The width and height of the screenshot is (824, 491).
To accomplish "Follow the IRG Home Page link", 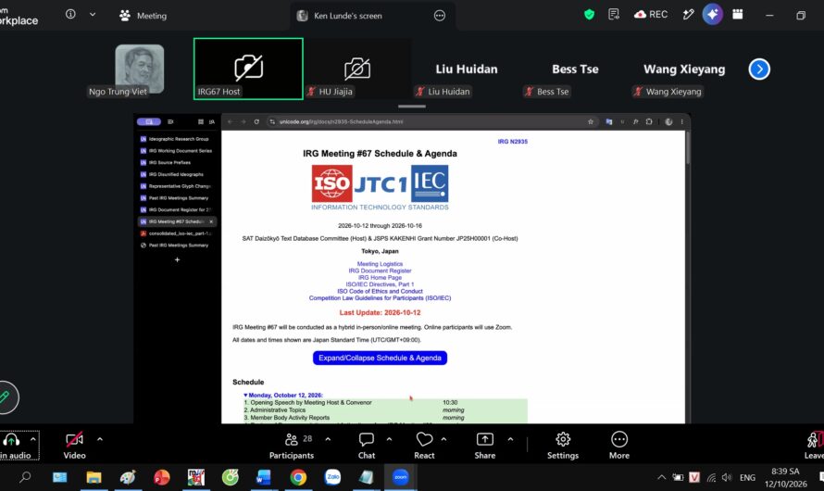I will pyautogui.click(x=380, y=278).
